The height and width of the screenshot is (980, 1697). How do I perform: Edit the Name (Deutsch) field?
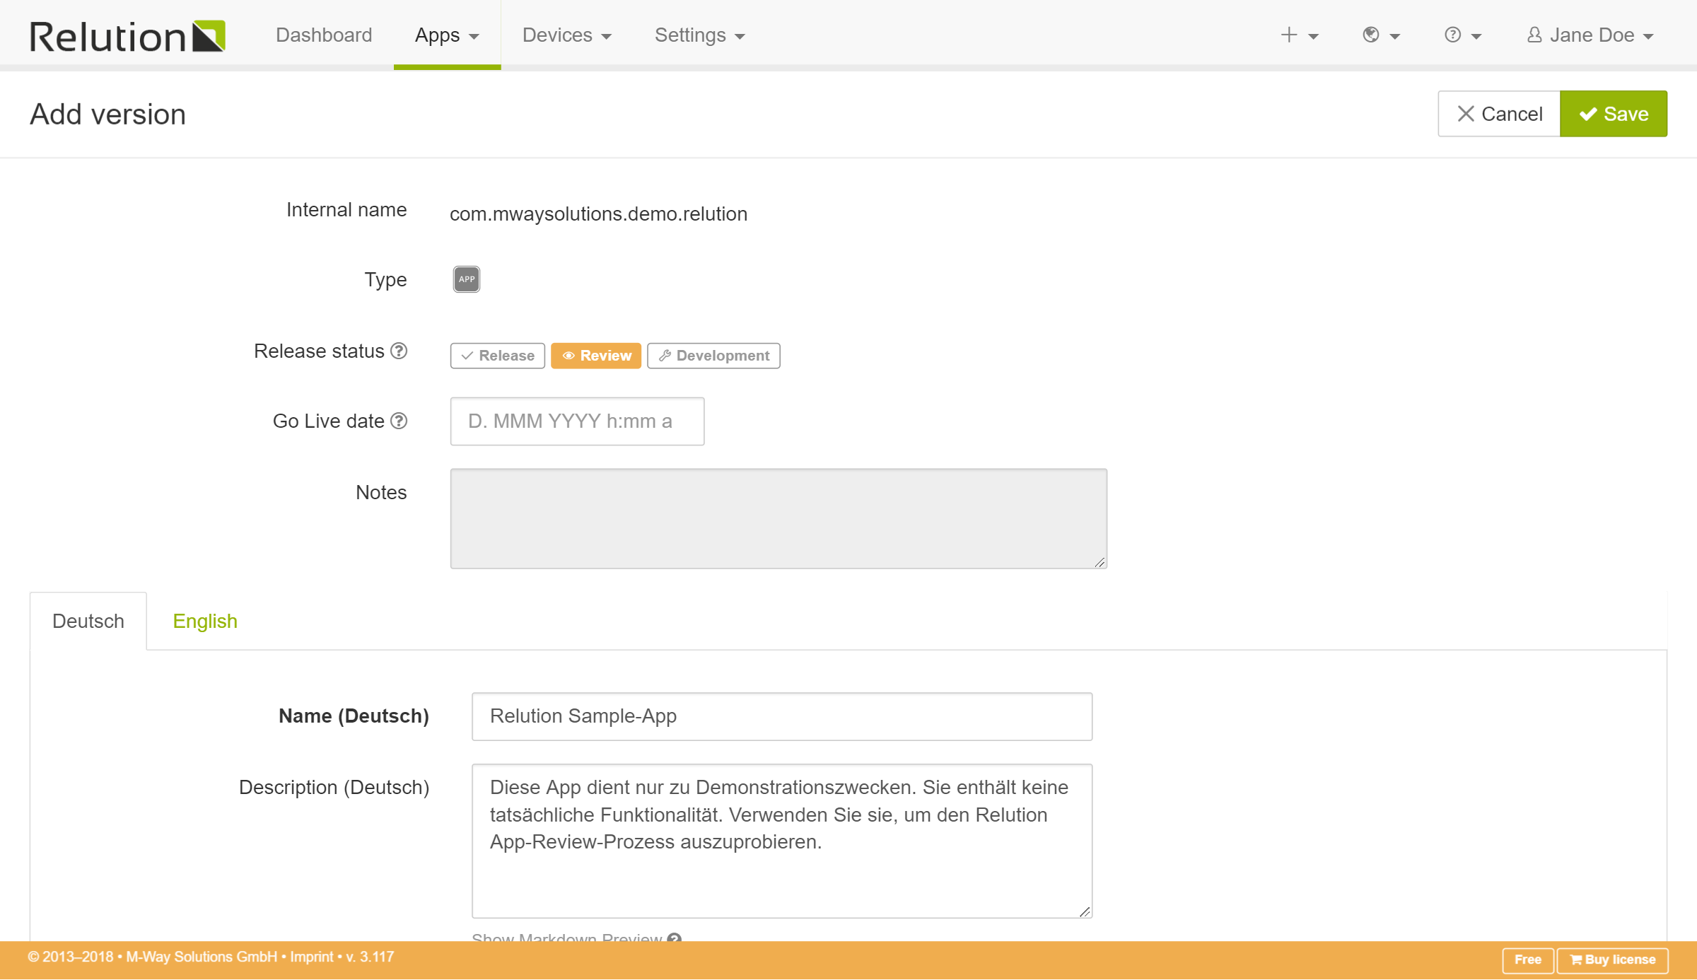[x=782, y=716]
